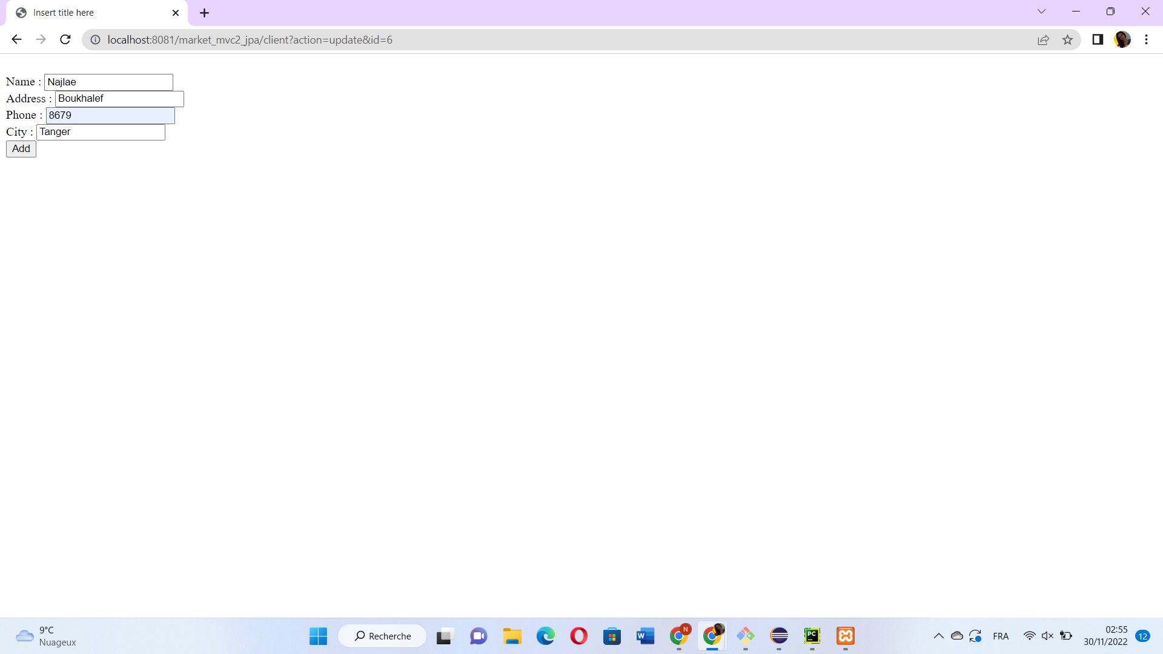Close the 'Insert title here' tab

[176, 13]
